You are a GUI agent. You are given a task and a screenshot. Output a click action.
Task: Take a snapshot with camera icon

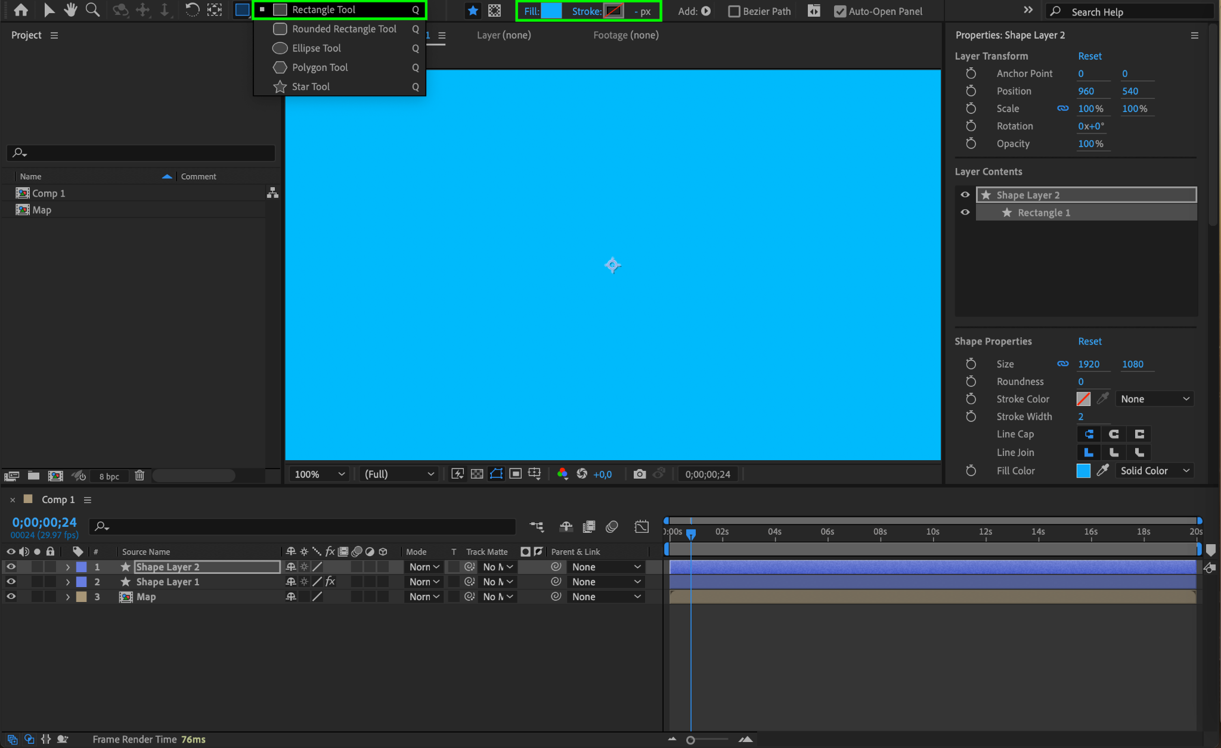[x=639, y=474]
